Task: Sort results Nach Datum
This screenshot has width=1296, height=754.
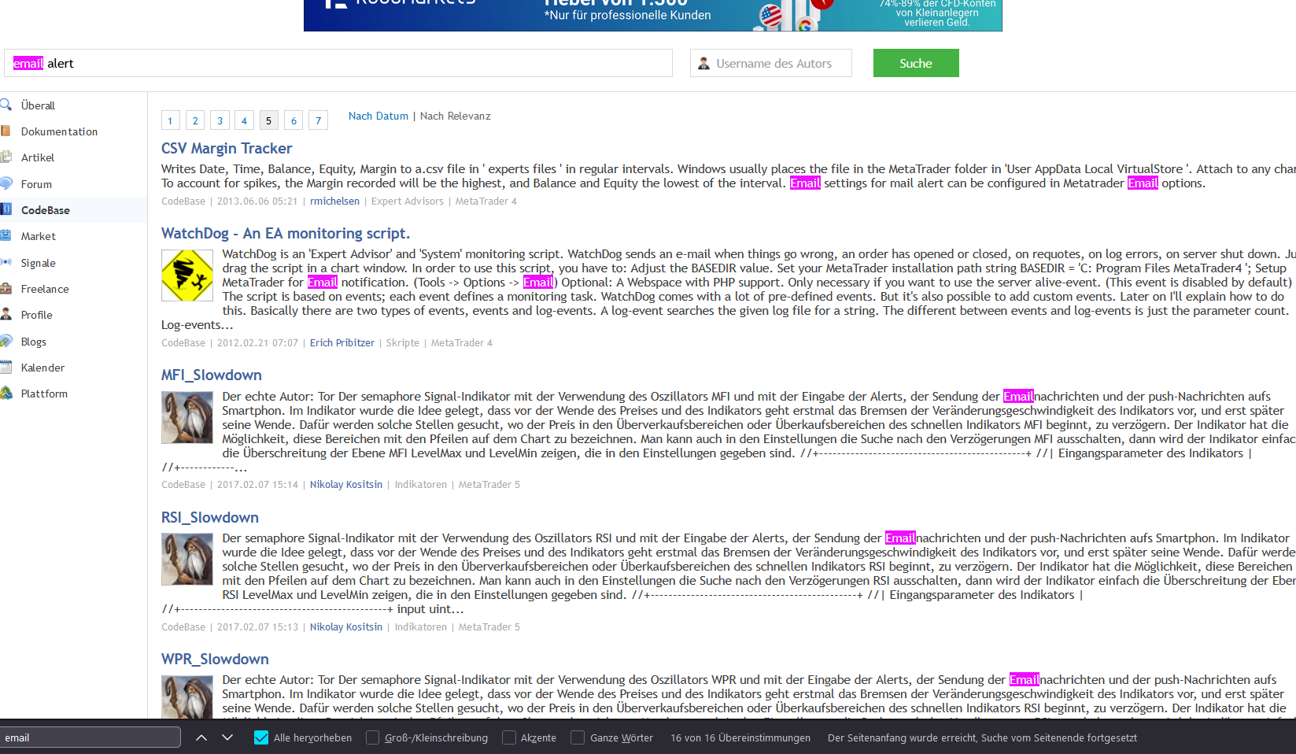Action: 378,116
